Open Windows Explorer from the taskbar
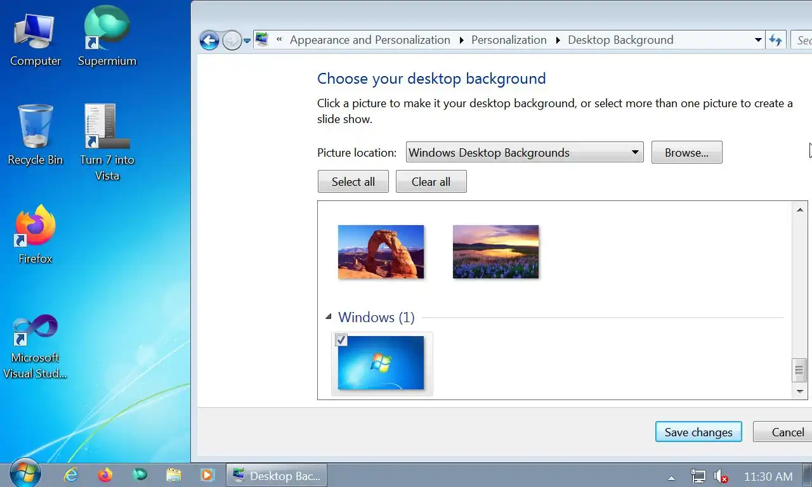The height and width of the screenshot is (487, 812). (173, 475)
